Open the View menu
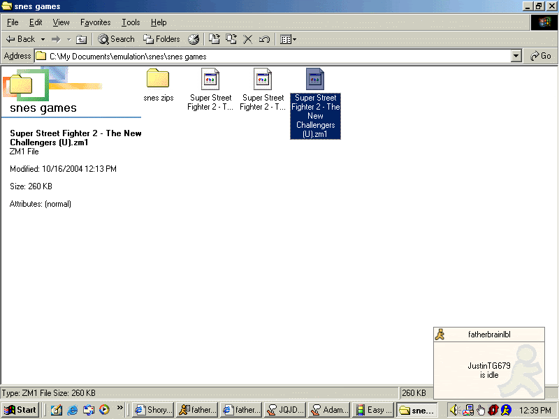The height and width of the screenshot is (419, 559). tap(61, 22)
